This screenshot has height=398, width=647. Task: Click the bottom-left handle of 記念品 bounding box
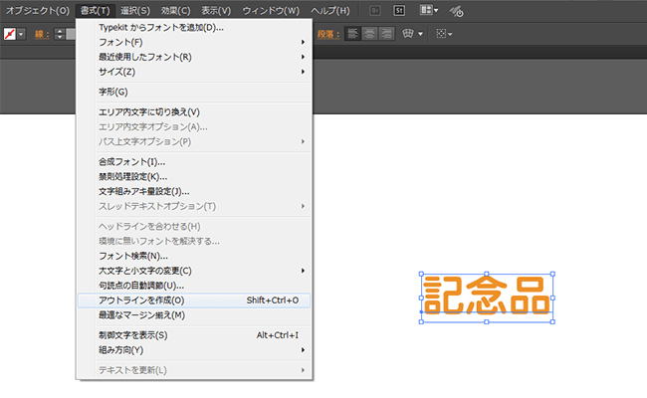pyautogui.click(x=421, y=321)
